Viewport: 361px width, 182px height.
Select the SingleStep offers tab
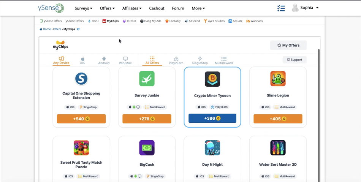[x=200, y=60]
